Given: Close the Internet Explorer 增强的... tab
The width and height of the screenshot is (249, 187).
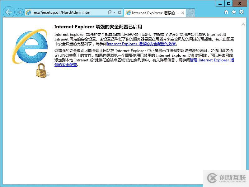Looking at the screenshot, I should pos(183,13).
